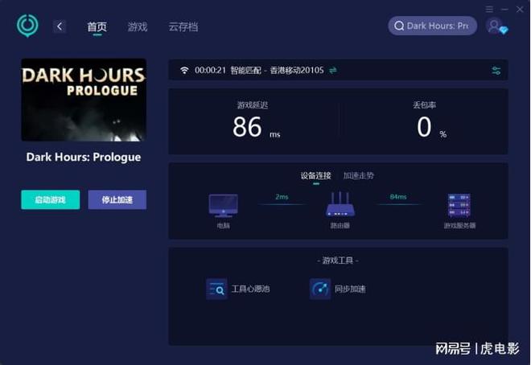Screen dimensions: 531x365
Task: Click the magnifier icon in search box
Action: click(x=399, y=26)
